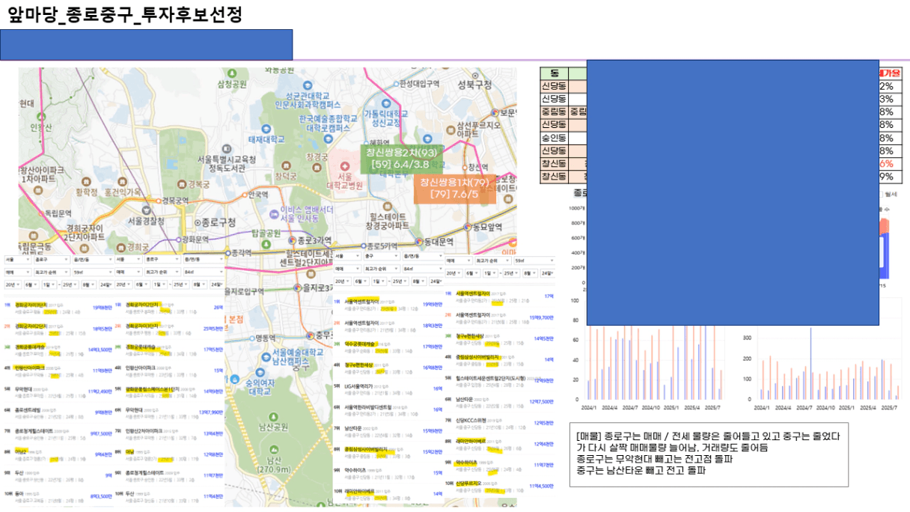This screenshot has width=910, height=512.
Task: Click the first 중림동 table cell
Action: (x=554, y=112)
